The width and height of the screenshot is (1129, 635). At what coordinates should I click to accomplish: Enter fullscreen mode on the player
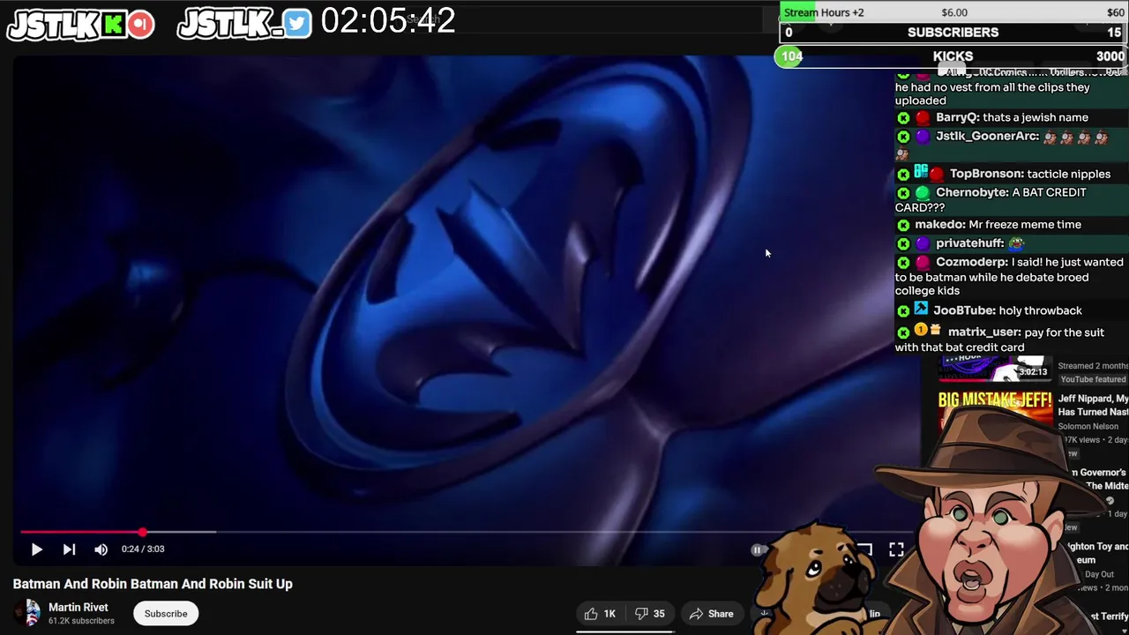point(896,549)
